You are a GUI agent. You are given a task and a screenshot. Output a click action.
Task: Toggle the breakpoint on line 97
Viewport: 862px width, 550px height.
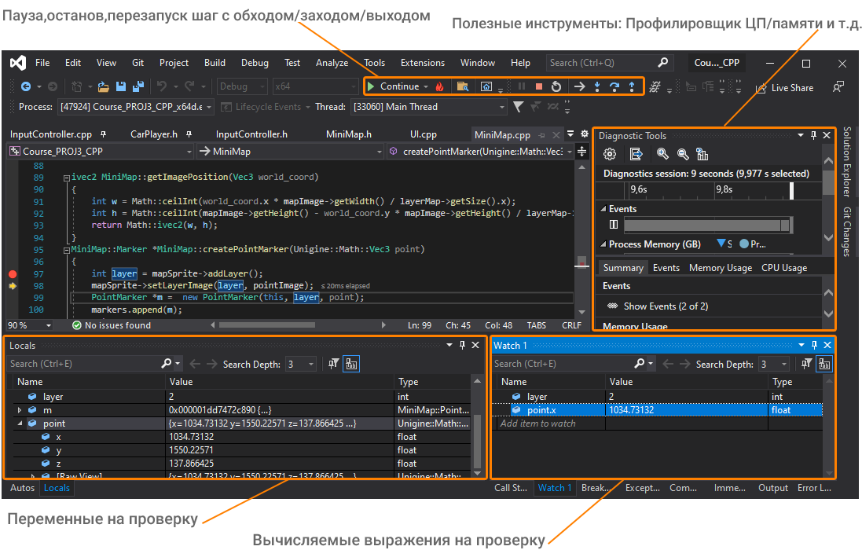(x=13, y=273)
